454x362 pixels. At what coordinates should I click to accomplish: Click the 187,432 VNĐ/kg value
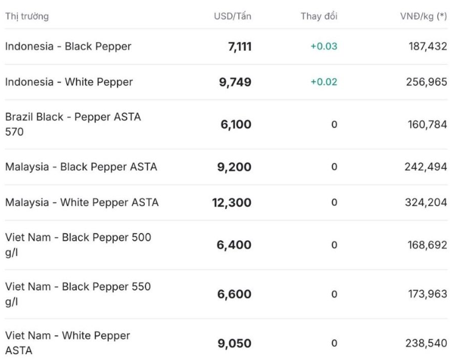pos(427,47)
